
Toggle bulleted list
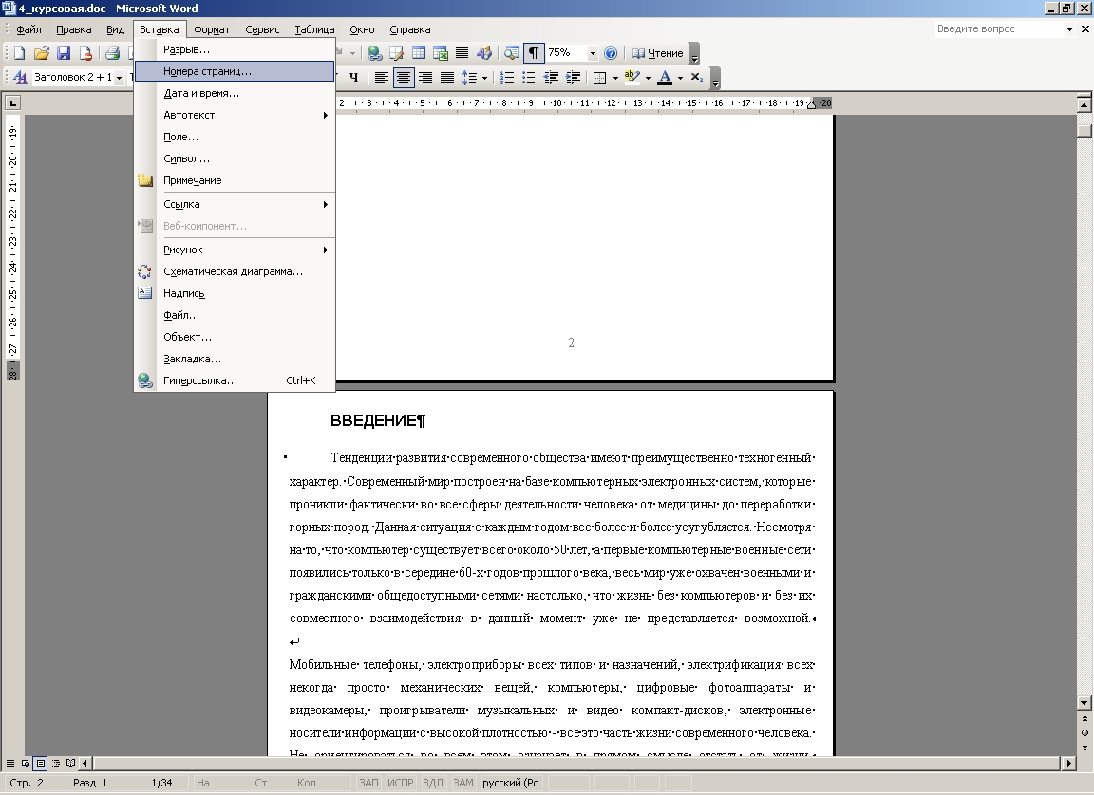529,78
